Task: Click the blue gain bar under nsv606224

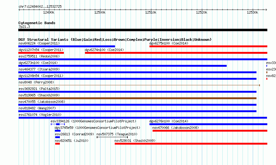Action: click(67, 46)
